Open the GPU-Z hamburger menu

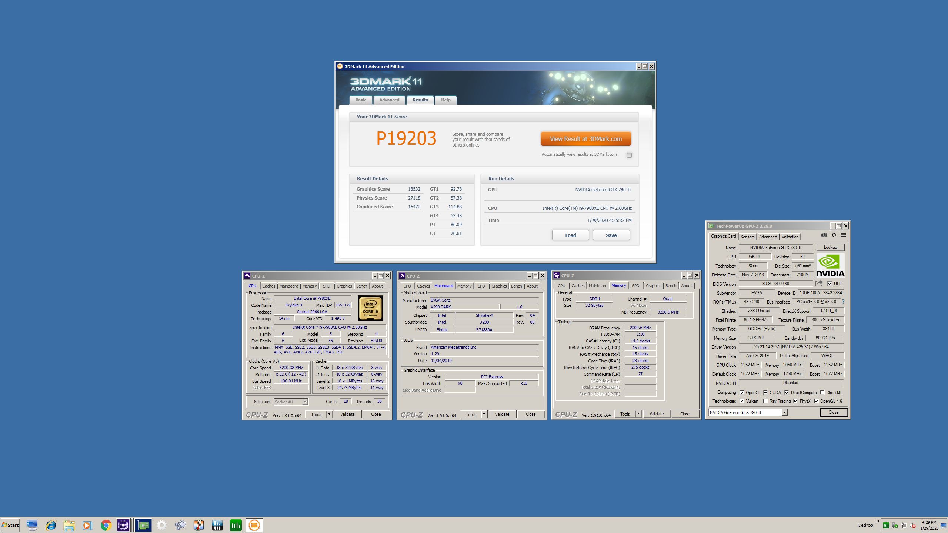point(843,235)
